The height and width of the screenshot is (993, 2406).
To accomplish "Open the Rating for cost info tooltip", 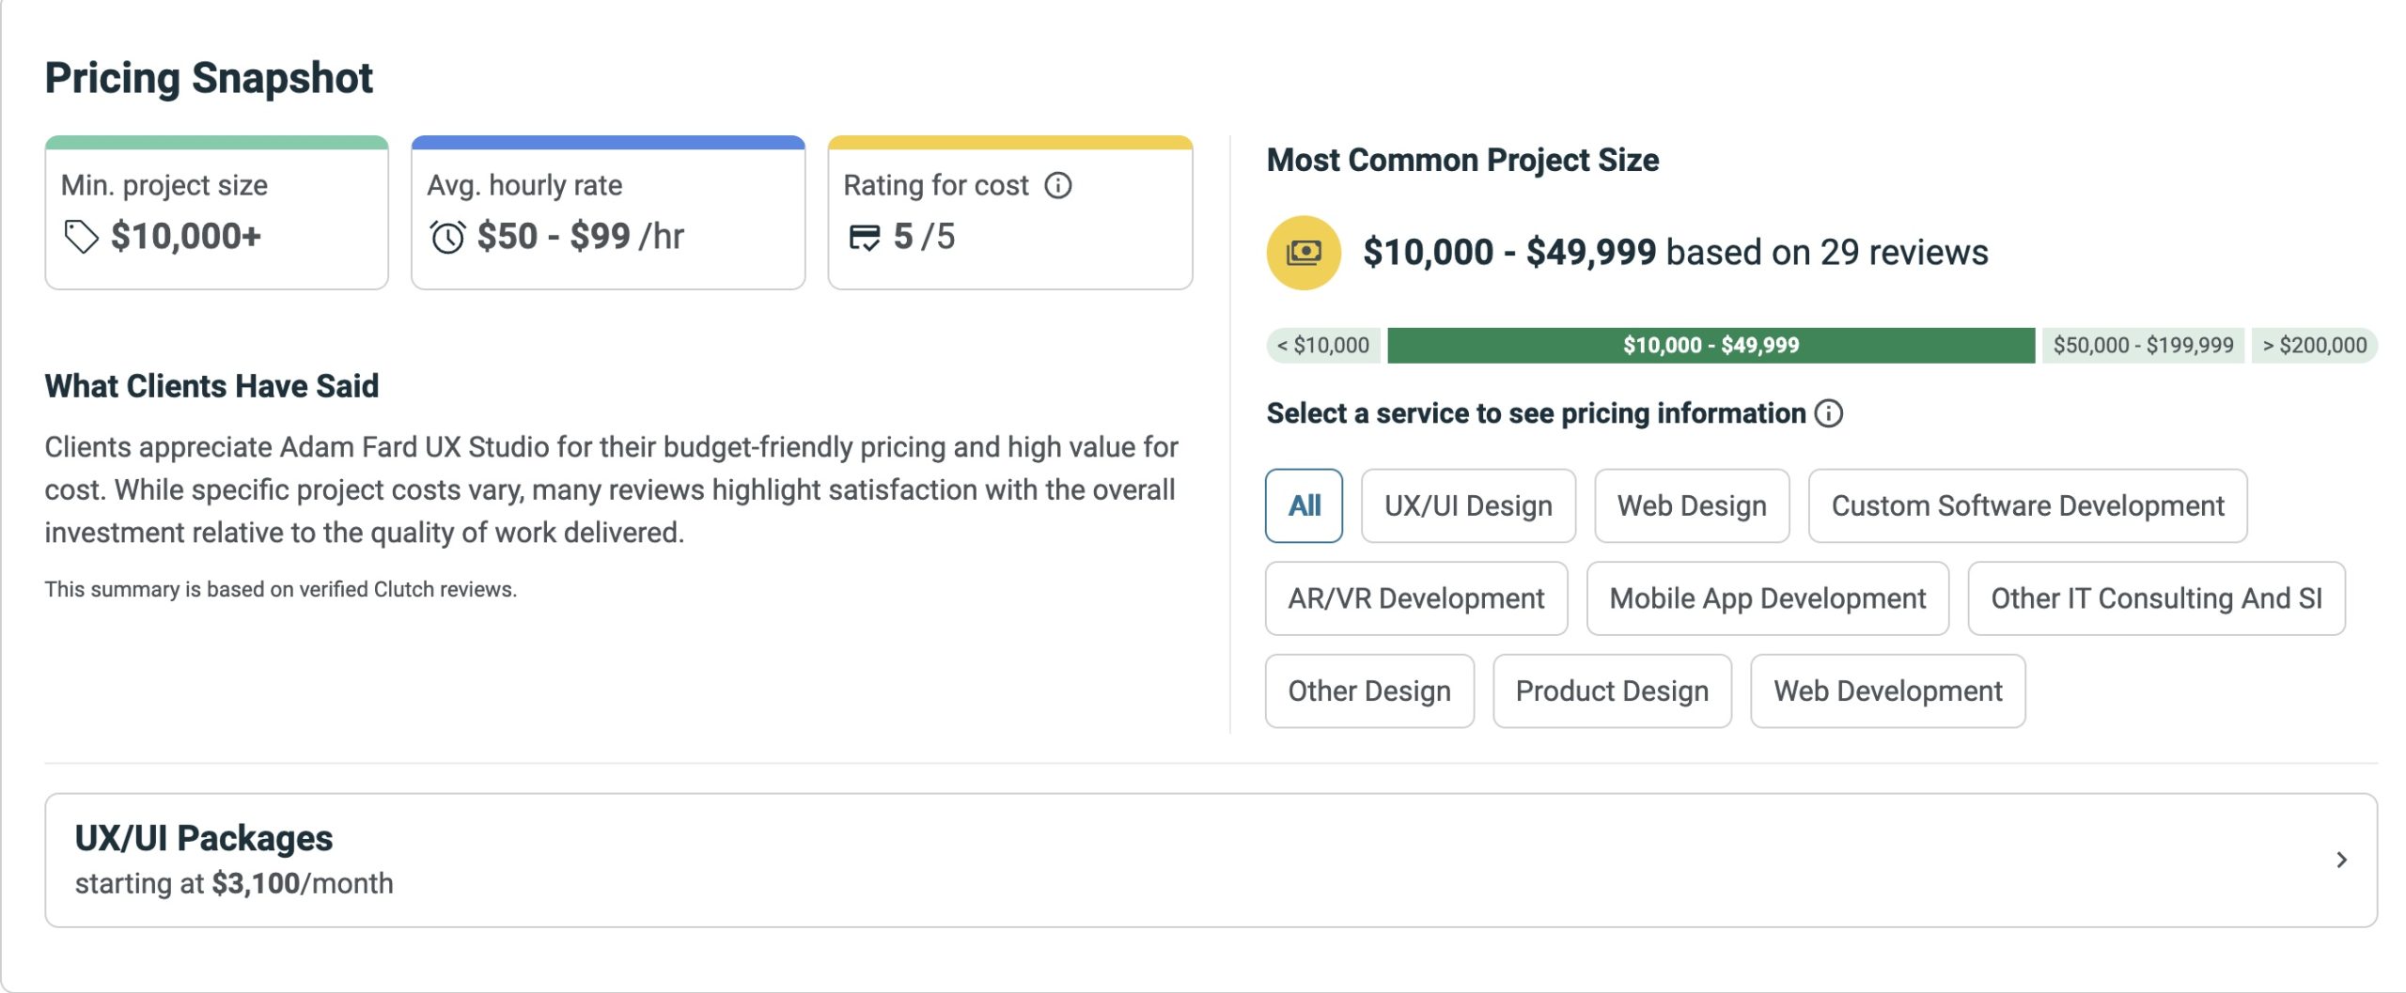I will (1059, 186).
